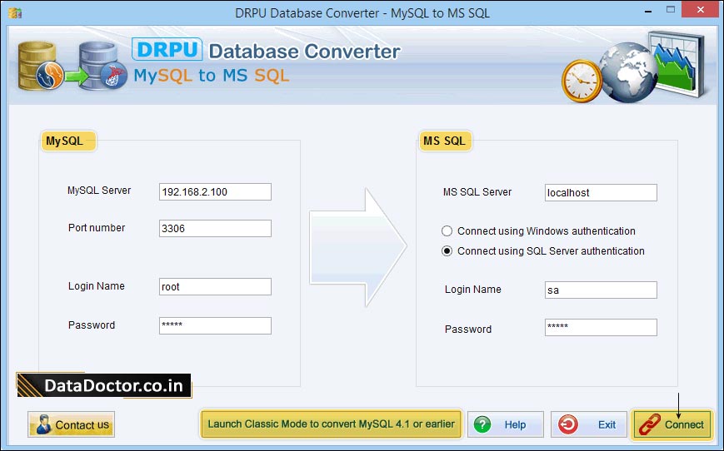The height and width of the screenshot is (451, 724).
Task: Click the MS SQL Server field with localhost
Action: [601, 193]
